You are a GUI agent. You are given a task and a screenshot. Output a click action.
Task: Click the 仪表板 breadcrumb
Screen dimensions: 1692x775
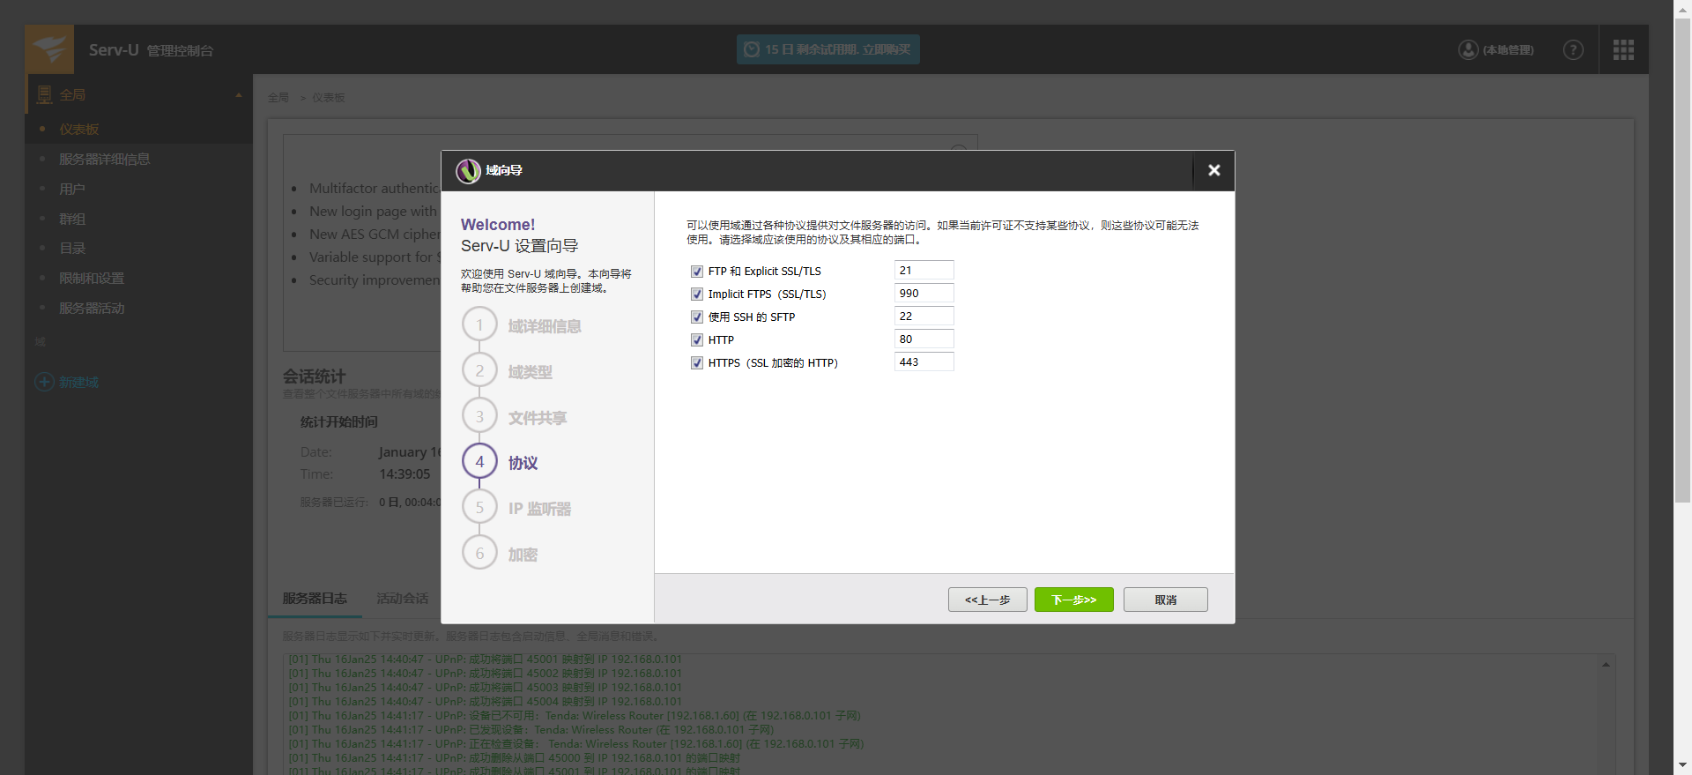click(x=328, y=98)
